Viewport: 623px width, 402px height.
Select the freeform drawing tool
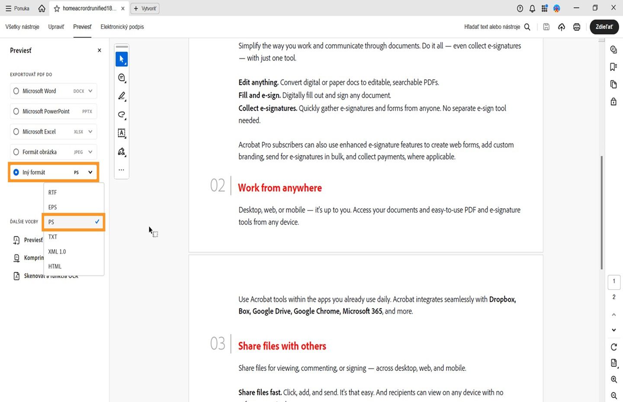pyautogui.click(x=122, y=115)
